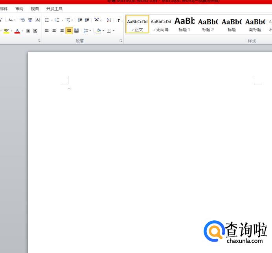Toggle the character border
This screenshot has height=253, width=272.
(x=37, y=20)
